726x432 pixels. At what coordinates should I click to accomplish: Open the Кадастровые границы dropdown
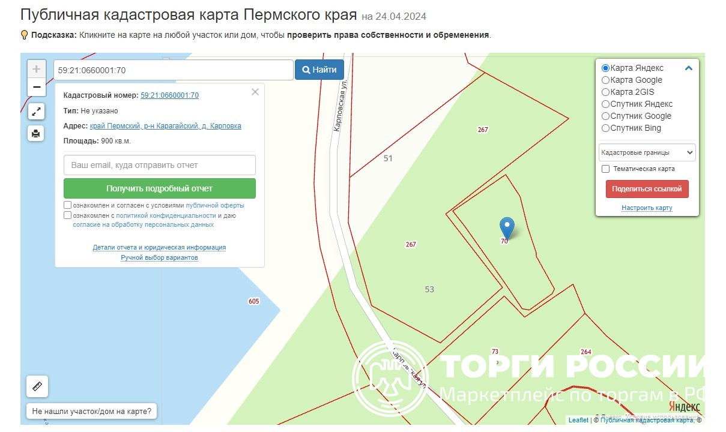[647, 152]
